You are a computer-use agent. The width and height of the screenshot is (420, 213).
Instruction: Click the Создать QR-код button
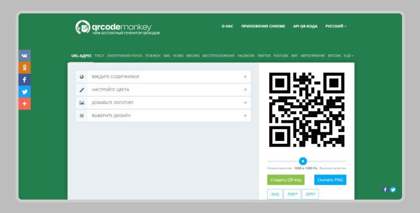286,180
